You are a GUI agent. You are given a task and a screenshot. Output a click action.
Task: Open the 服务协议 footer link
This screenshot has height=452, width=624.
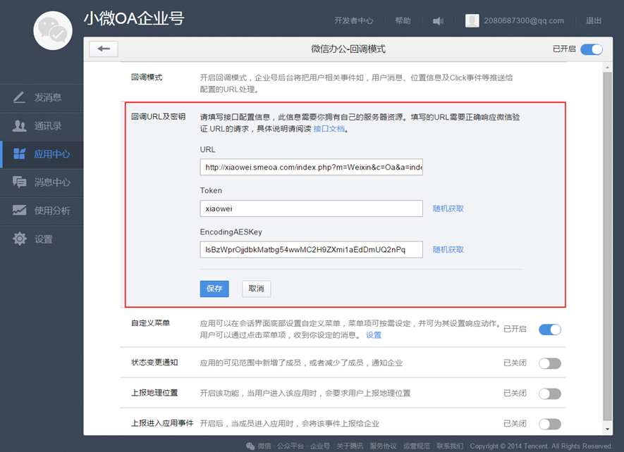[384, 446]
